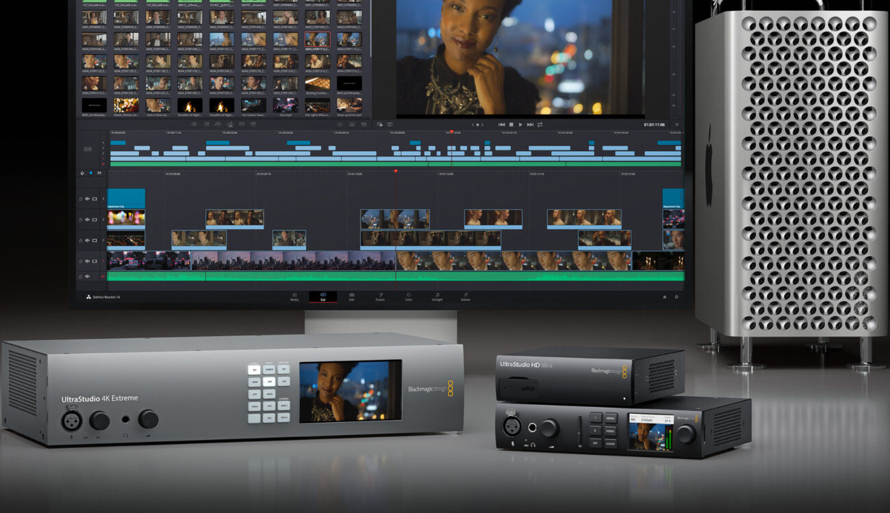Image resolution: width=890 pixels, height=513 pixels.
Task: Click the 01:01:11:06 timecode field
Action: (x=655, y=124)
